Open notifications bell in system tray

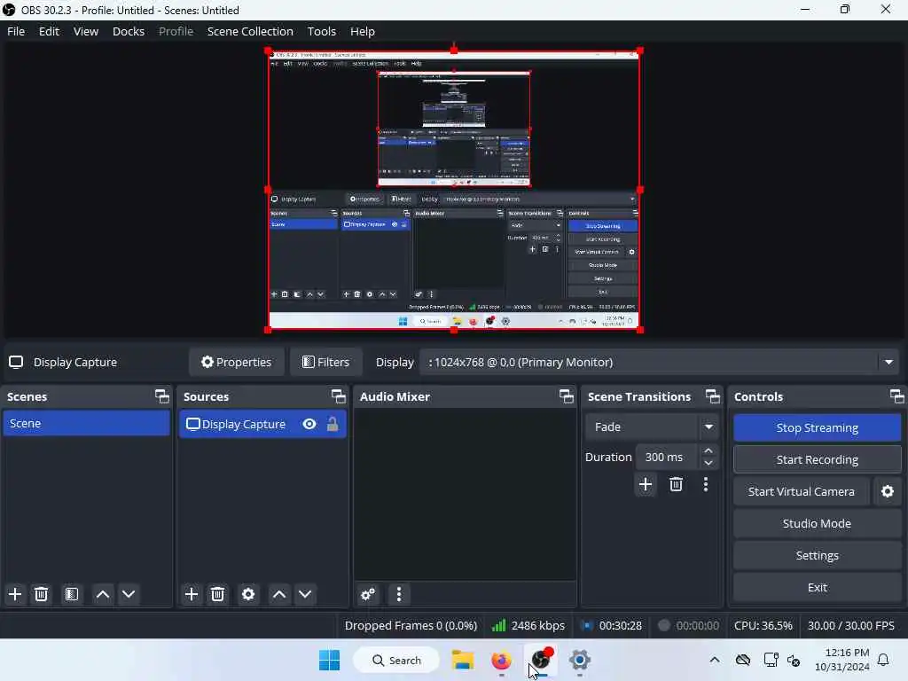tap(884, 660)
